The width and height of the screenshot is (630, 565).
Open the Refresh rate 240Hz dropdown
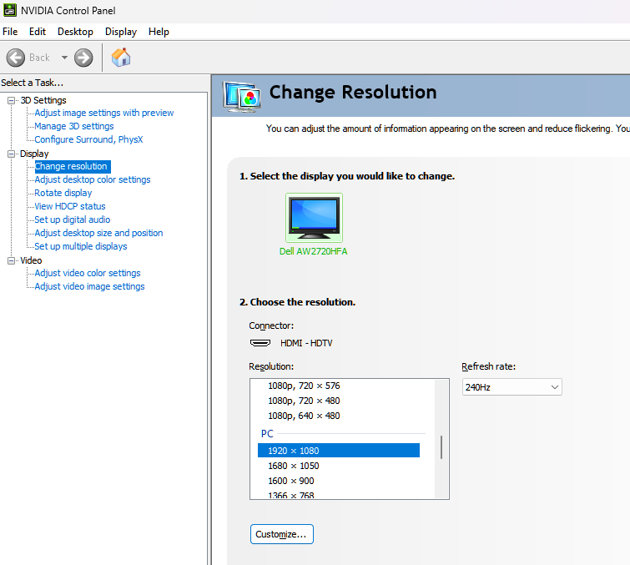512,387
